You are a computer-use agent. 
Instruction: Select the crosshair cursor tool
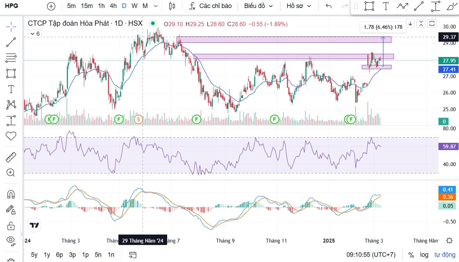(11, 26)
